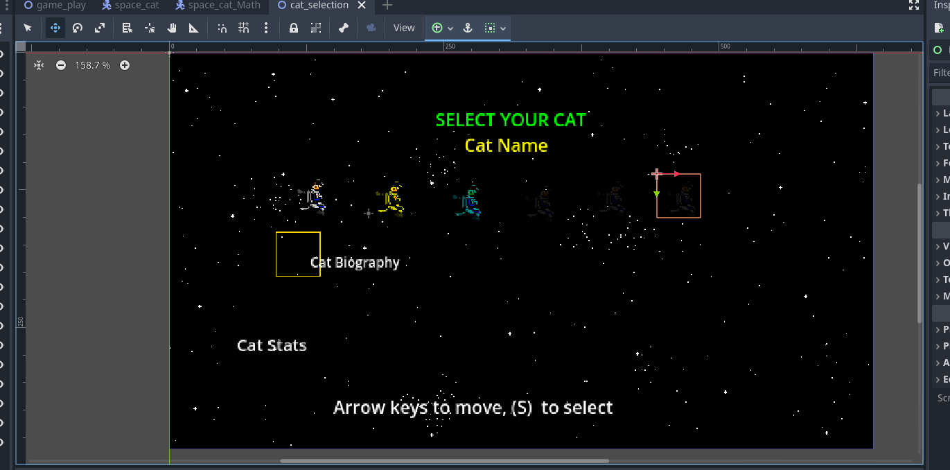
Task: Open the space_cat_Math scene tab
Action: pos(218,6)
